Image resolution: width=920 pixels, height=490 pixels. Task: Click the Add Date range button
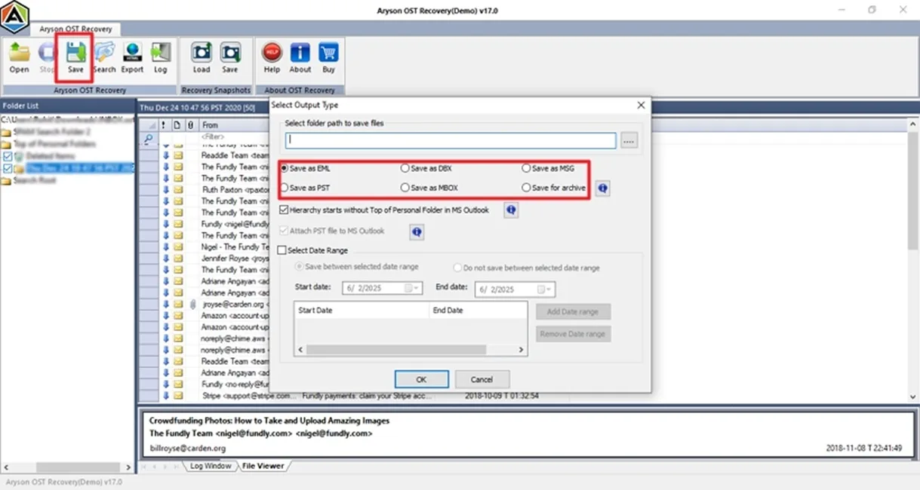point(574,312)
